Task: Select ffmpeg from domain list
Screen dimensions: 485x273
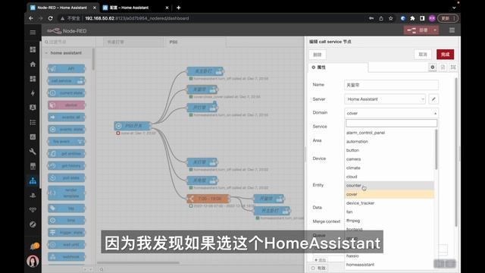Action: pyautogui.click(x=390, y=221)
